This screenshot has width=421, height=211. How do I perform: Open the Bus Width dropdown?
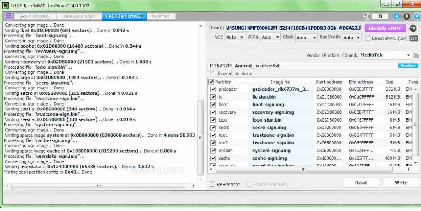coord(352,37)
